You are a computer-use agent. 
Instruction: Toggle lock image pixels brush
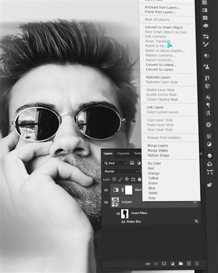pos(121,179)
